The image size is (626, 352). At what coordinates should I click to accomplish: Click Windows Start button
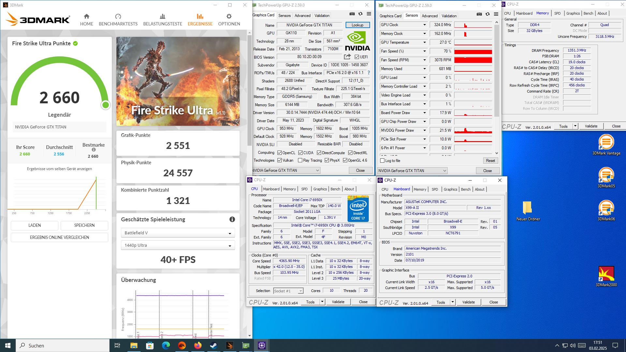(8, 345)
